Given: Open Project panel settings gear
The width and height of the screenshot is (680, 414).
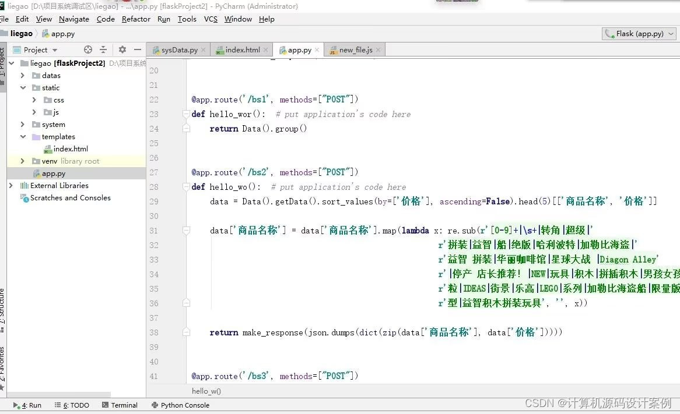Looking at the screenshot, I should [x=122, y=50].
